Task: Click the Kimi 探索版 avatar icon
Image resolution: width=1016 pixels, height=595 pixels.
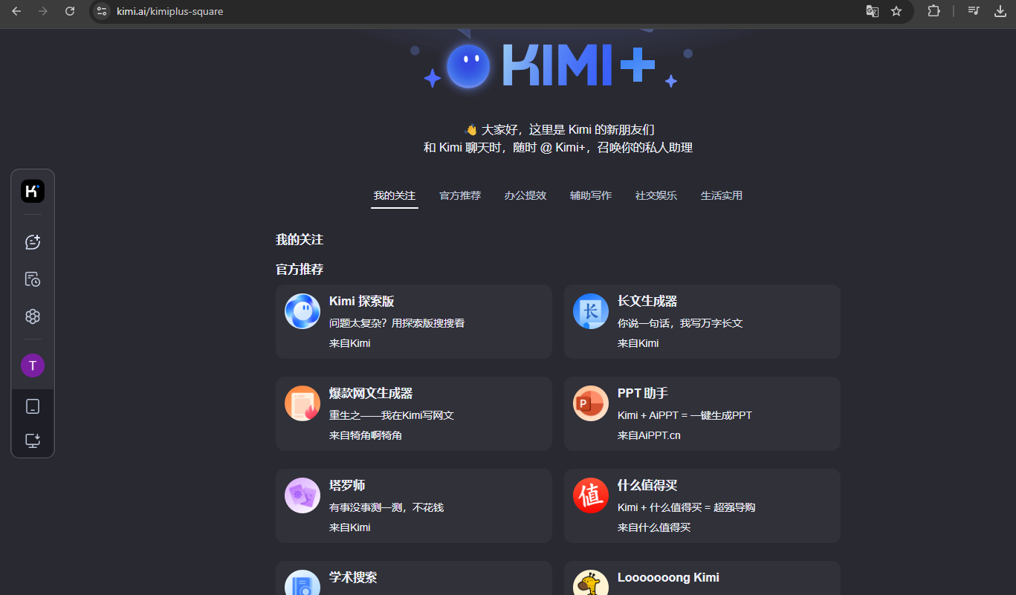Action: 302,311
